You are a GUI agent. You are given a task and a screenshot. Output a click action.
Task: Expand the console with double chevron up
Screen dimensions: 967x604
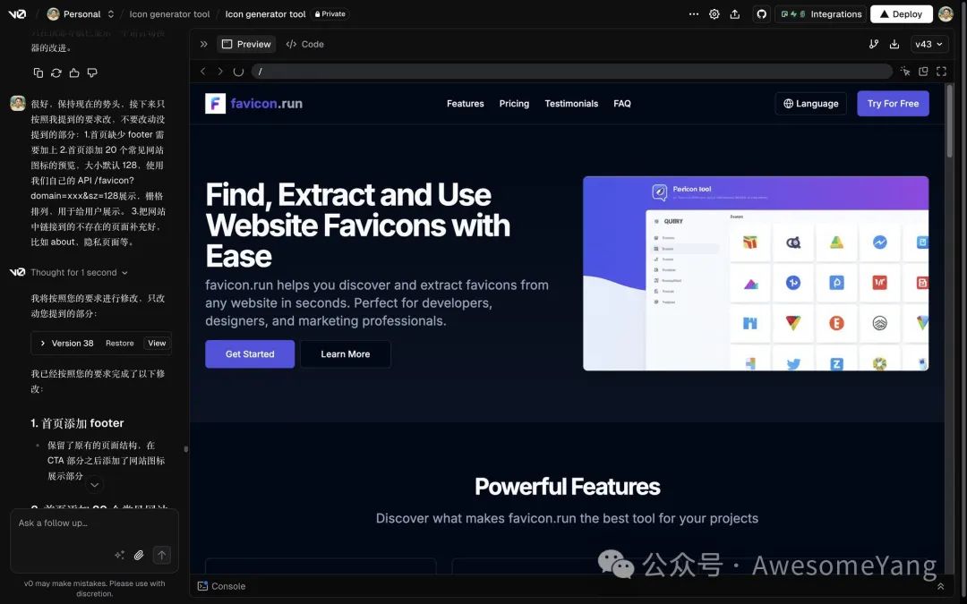coord(940,586)
